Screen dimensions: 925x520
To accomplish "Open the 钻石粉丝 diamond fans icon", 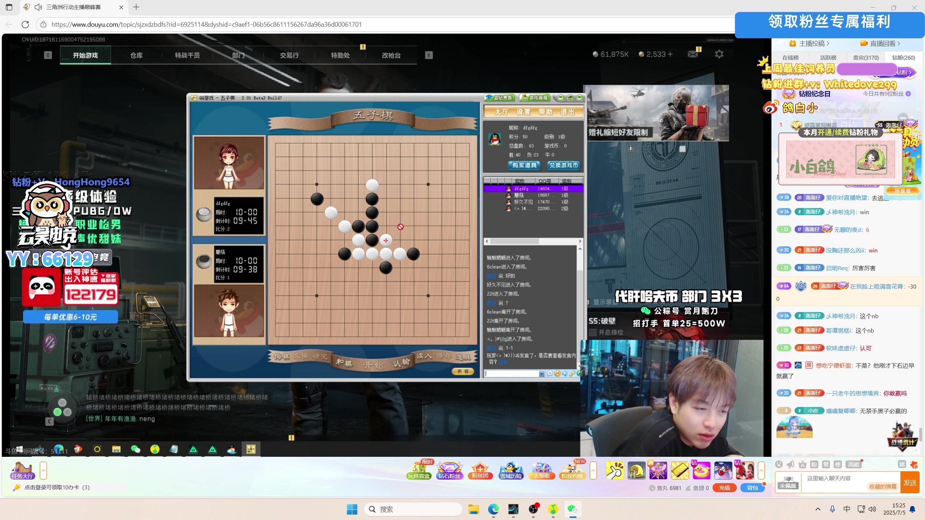I will [449, 470].
